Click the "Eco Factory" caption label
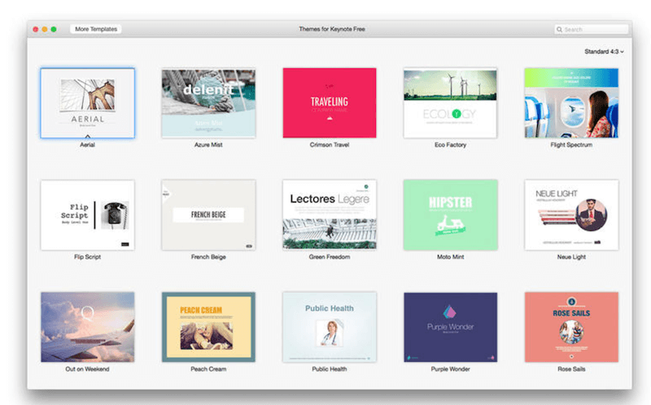This screenshot has height=405, width=651. pos(451,145)
